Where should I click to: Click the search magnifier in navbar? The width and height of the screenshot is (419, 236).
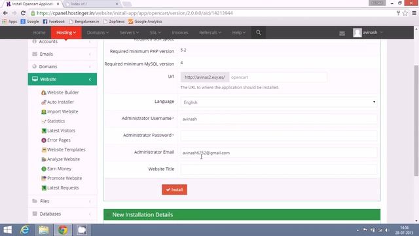tap(259, 32)
